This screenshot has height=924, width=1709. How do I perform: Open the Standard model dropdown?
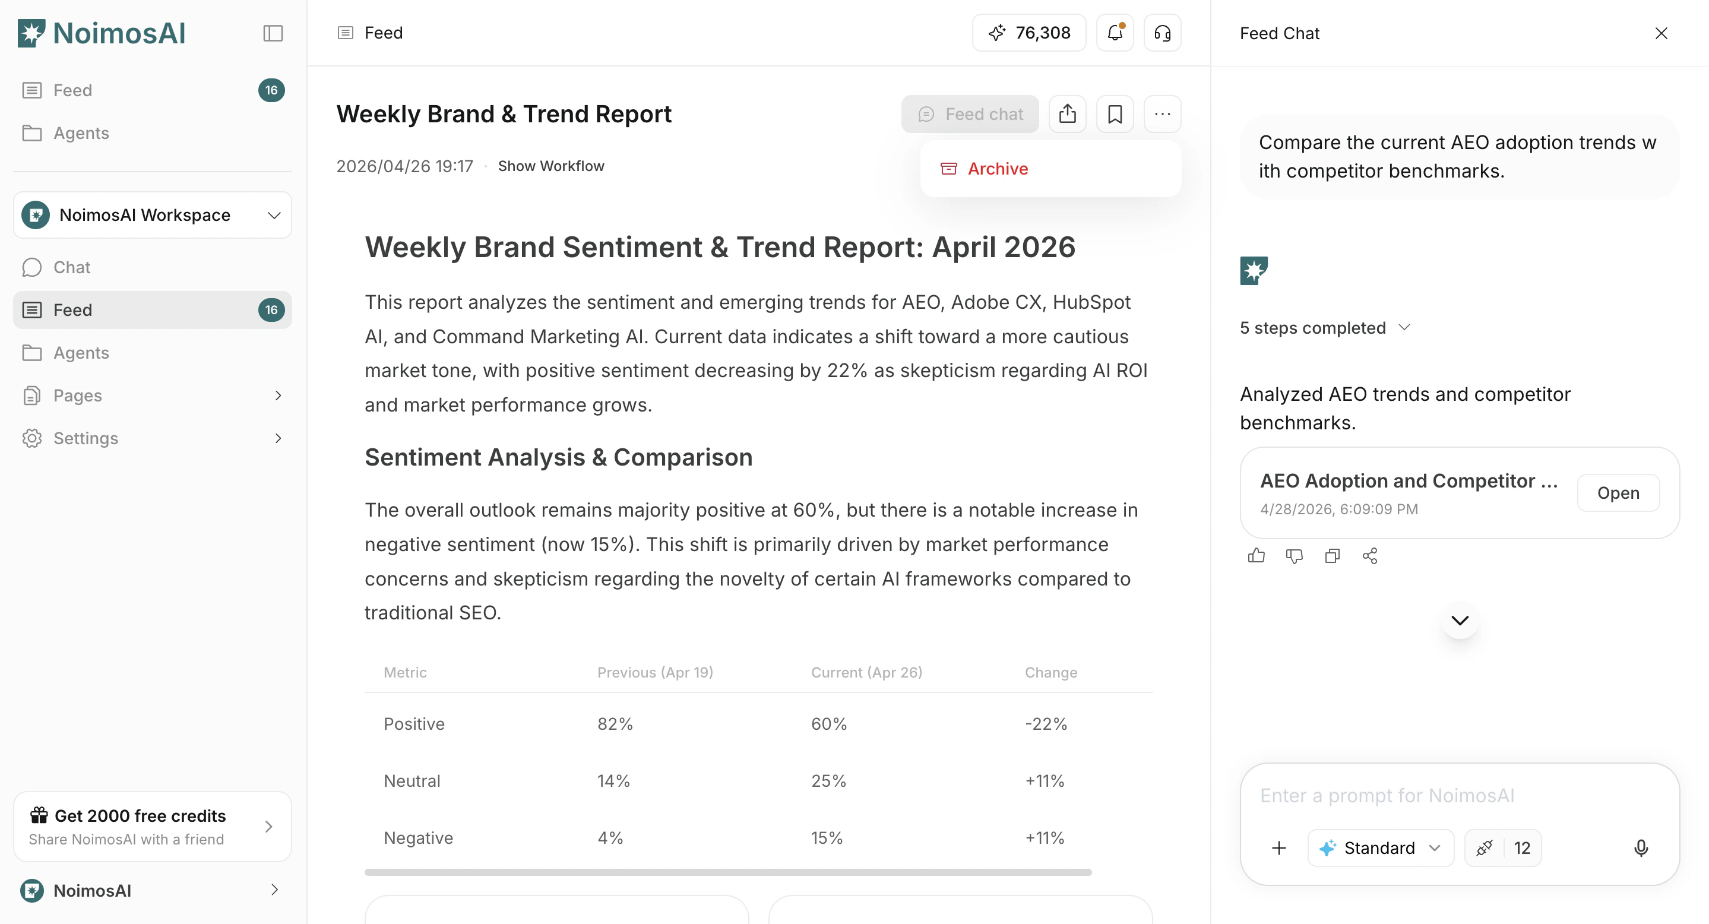click(1381, 848)
